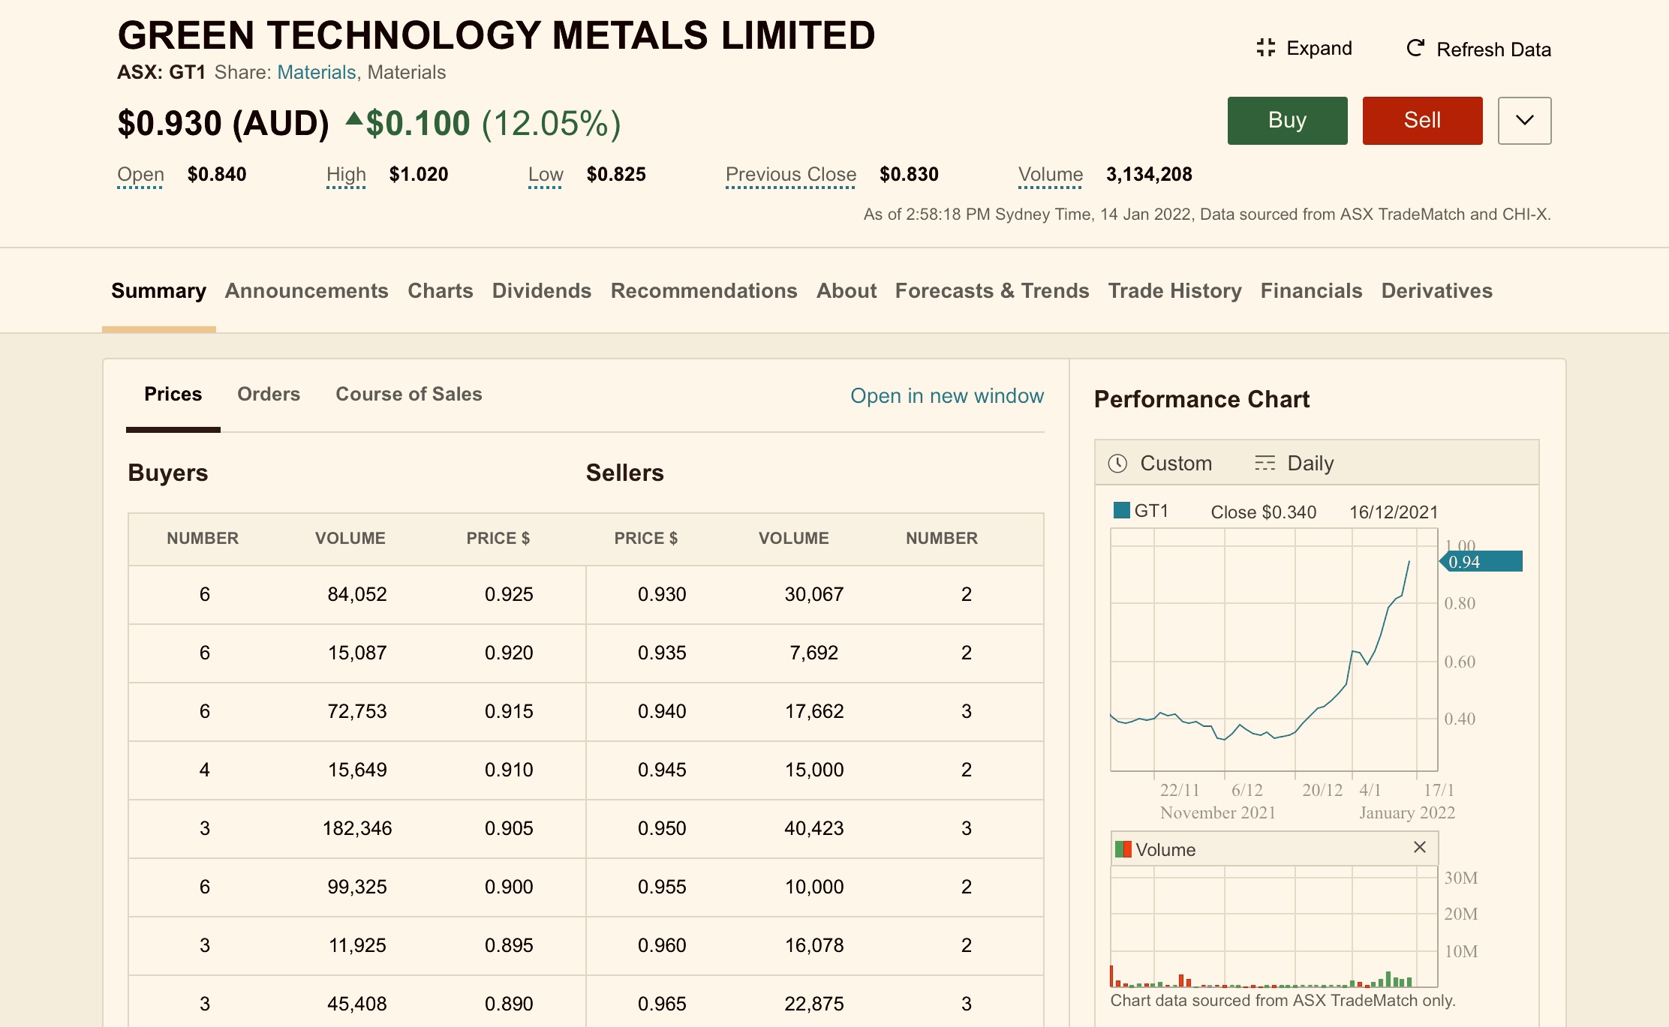Click buyer price 0.925
Image resolution: width=1669 pixels, height=1027 pixels.
509,595
